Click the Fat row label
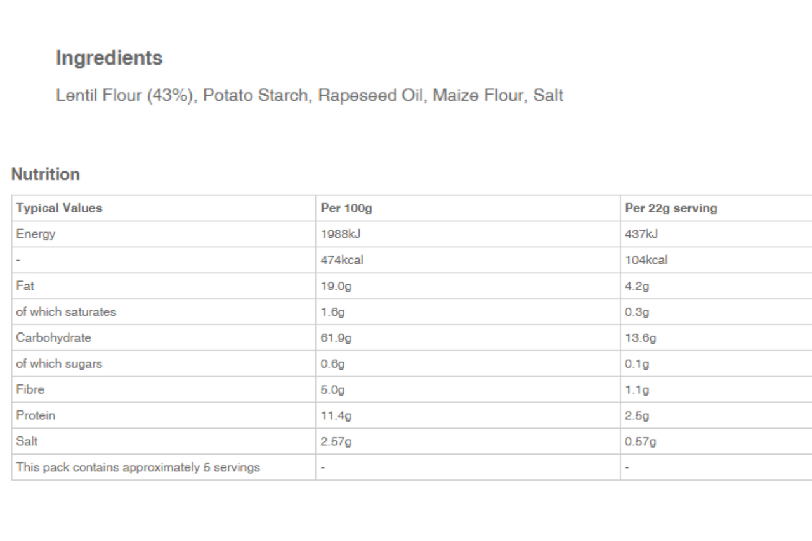The image size is (812, 541). [25, 286]
